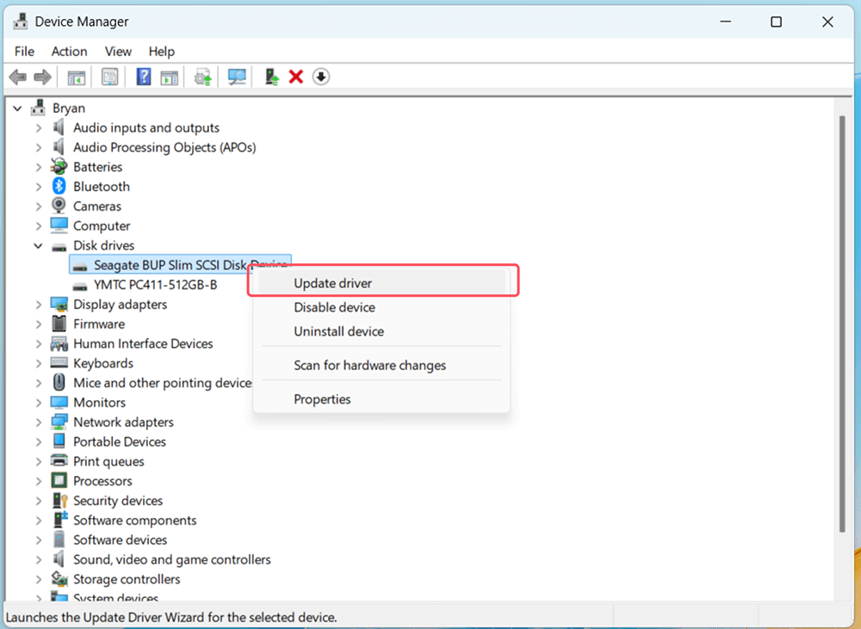Click the Disable device down-arrow icon
Screen dimensions: 861x629
click(x=321, y=77)
